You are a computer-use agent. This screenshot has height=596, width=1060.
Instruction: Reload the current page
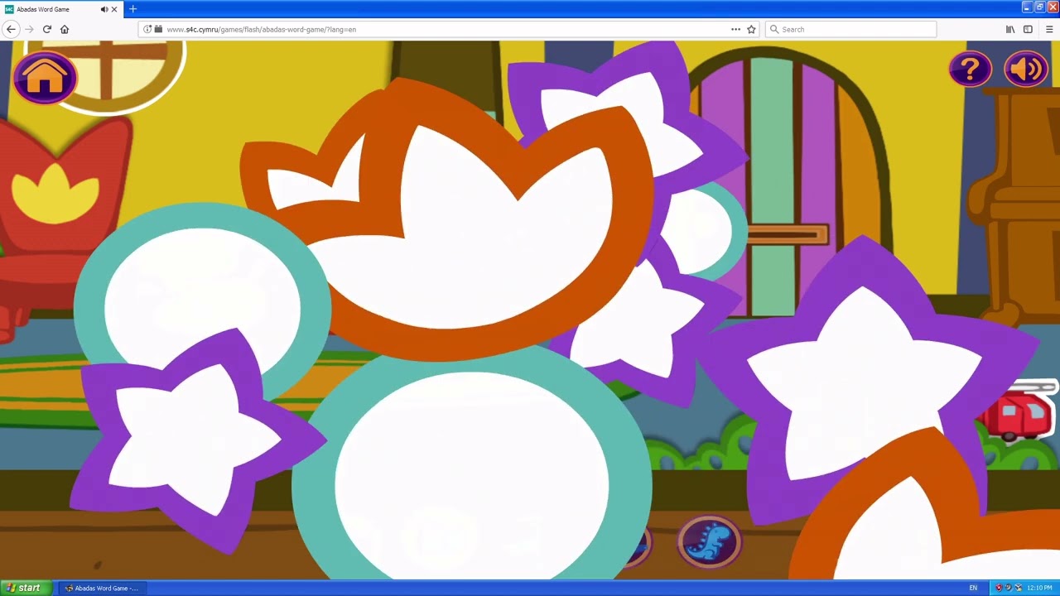(47, 29)
